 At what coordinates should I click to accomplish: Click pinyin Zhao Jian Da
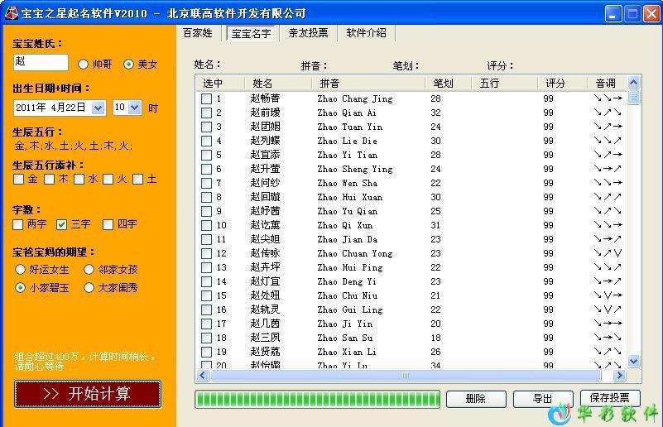[347, 239]
